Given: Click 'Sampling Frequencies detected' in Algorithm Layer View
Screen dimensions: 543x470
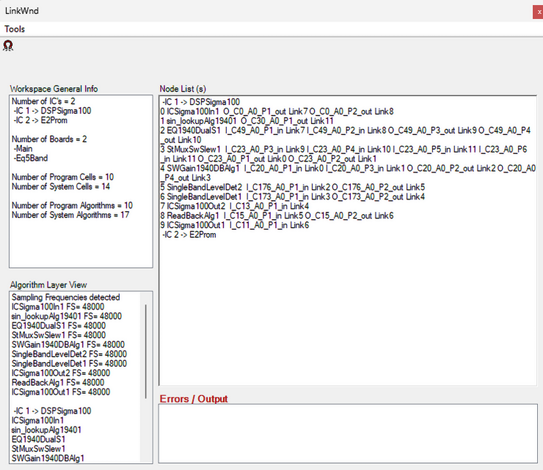Looking at the screenshot, I should tap(65, 298).
